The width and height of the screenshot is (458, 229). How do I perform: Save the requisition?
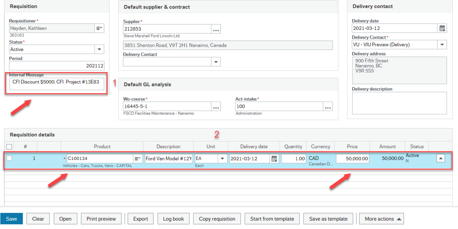tap(11, 219)
